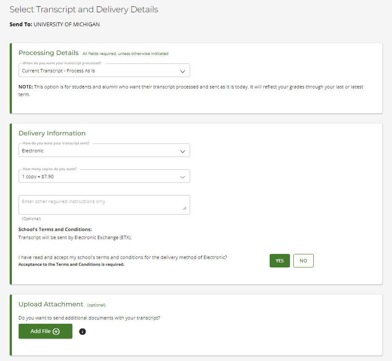
Task: Click the 'Delivery Information' section heading
Action: [52, 133]
